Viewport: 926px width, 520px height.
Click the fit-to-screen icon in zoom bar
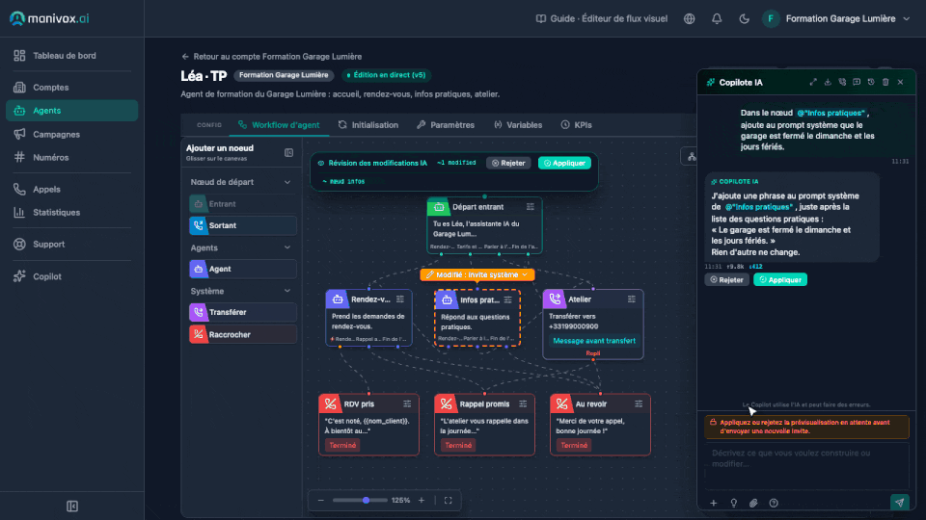pyautogui.click(x=449, y=501)
